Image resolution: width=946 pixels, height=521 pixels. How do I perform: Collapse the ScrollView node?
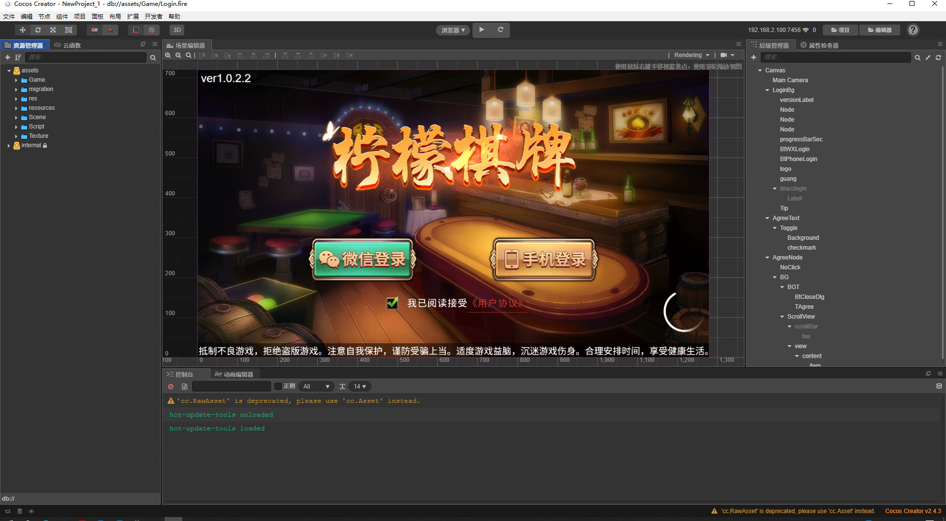tap(782, 317)
